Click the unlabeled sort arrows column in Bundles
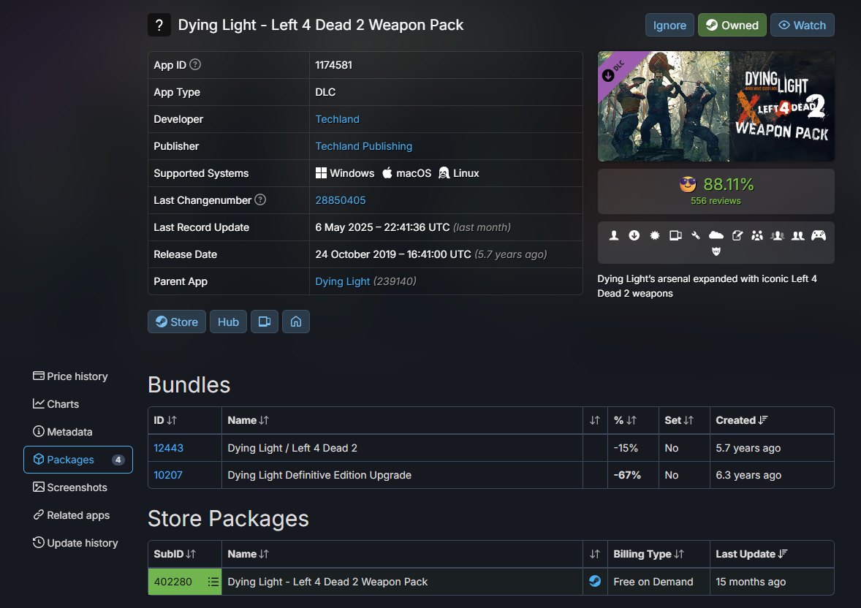 (595, 420)
